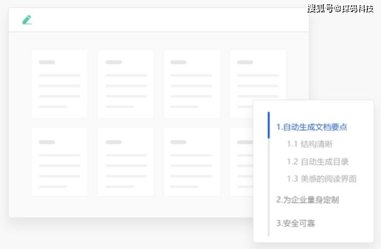Open '1.2 自动生成目录' outline entry
The width and height of the screenshot is (381, 249).
coord(317,162)
